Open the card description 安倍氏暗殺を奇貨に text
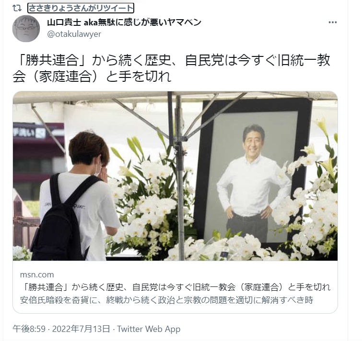This screenshot has height=341, width=362. (166, 300)
